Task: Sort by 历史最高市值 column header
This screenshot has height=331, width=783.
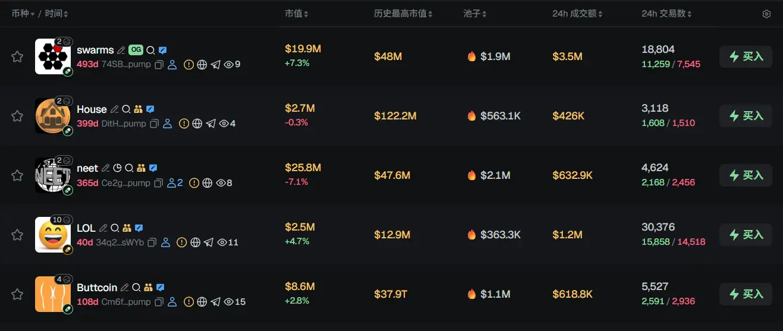Action: [x=402, y=14]
